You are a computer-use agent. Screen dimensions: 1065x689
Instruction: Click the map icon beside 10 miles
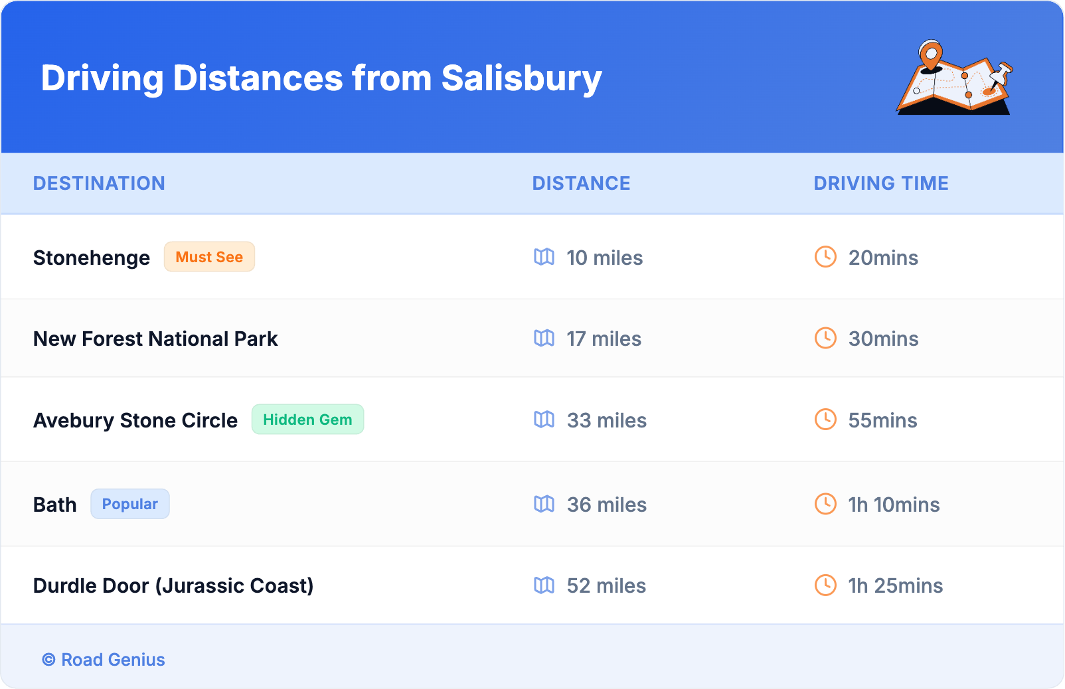(x=544, y=257)
